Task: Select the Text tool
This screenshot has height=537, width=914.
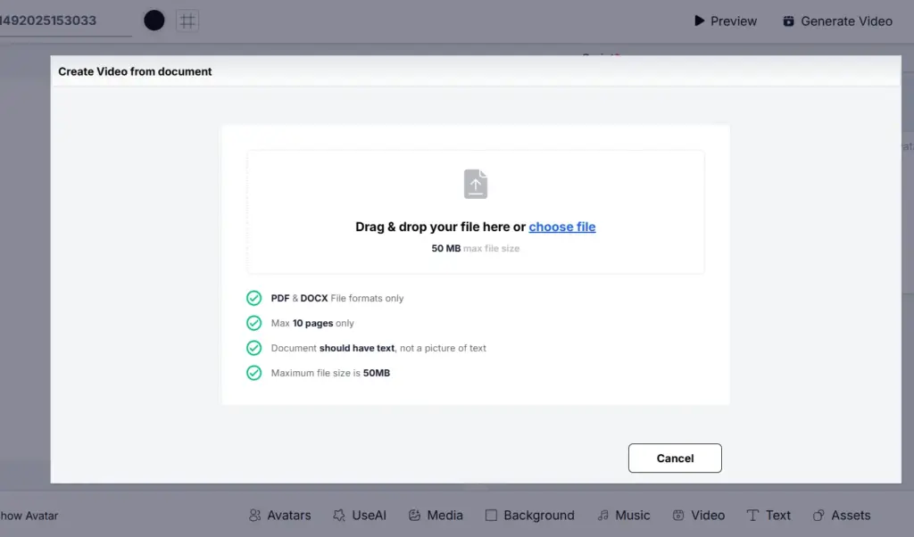Action: [x=769, y=515]
